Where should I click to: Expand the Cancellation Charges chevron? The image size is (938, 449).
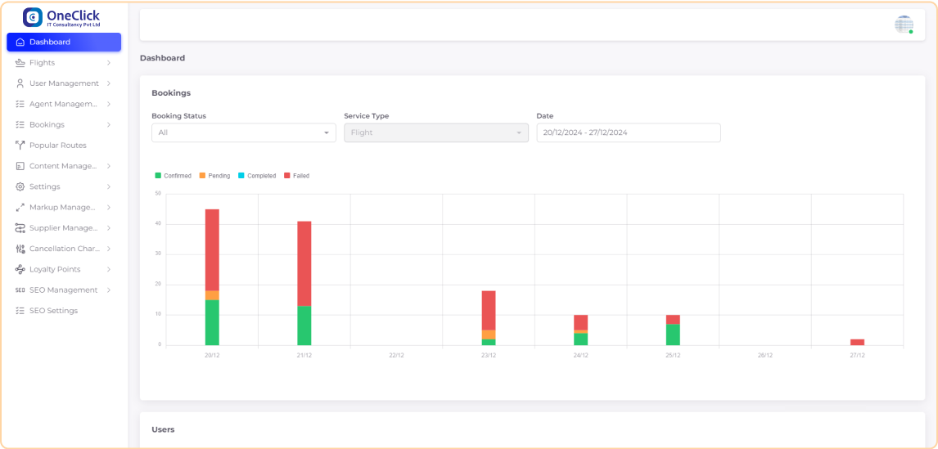[x=109, y=249]
